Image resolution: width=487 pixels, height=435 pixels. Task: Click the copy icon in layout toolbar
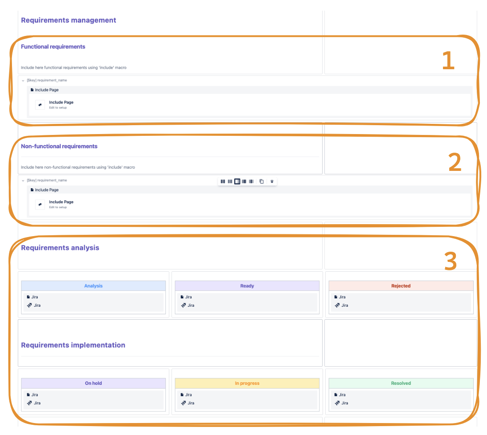click(262, 182)
